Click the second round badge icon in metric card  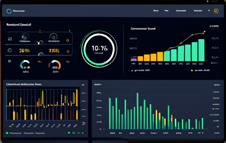53,36
